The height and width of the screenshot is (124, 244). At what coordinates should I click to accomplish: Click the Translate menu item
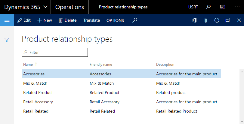tap(92, 20)
